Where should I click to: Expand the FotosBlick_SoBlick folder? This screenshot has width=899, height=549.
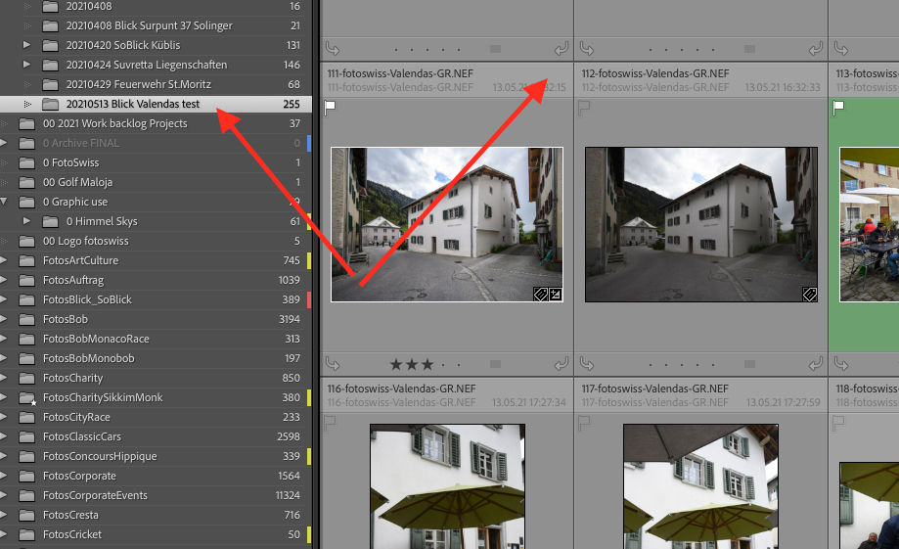[4, 298]
